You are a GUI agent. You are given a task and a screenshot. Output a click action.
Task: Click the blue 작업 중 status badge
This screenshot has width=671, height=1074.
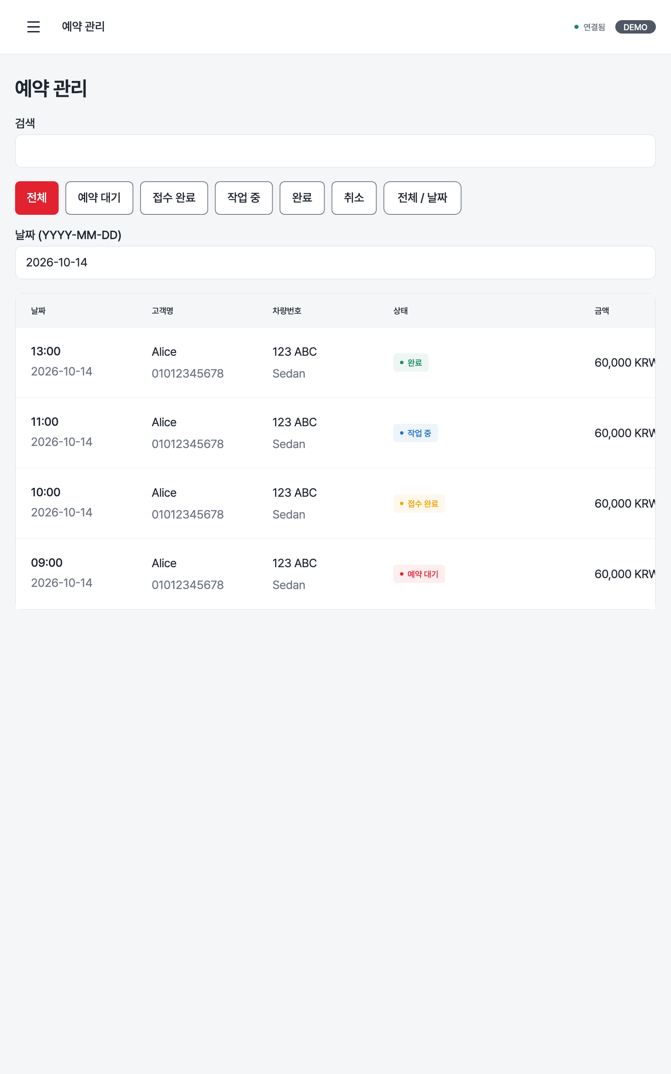tap(415, 433)
